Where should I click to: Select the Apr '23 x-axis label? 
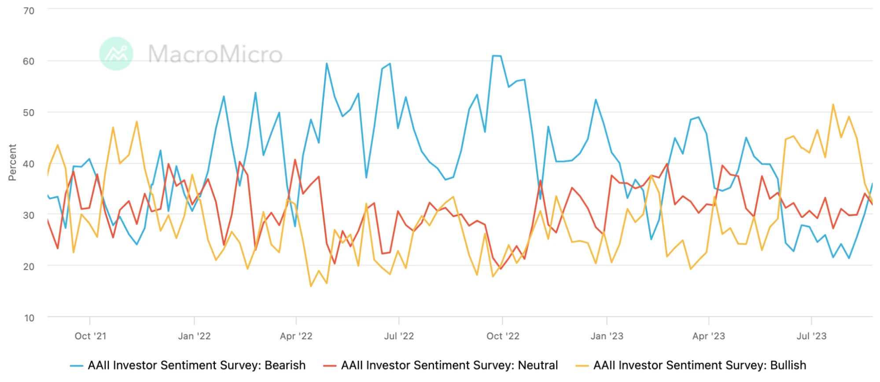tap(708, 336)
